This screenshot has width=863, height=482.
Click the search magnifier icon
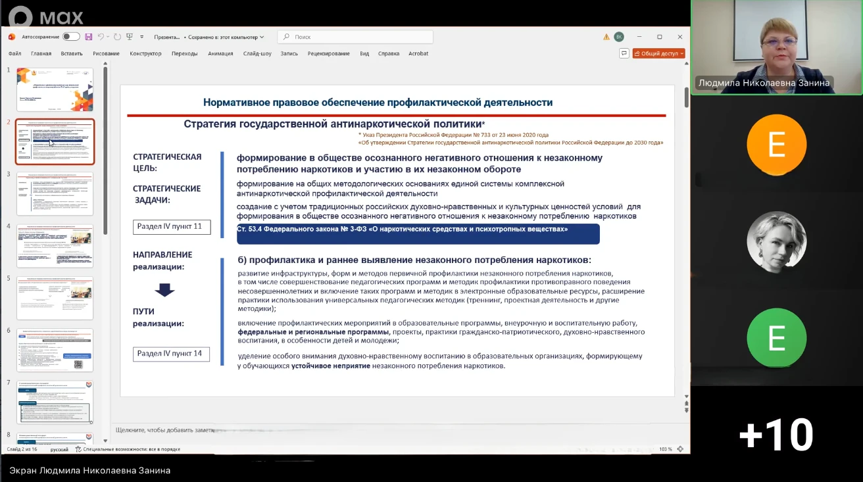click(x=287, y=37)
